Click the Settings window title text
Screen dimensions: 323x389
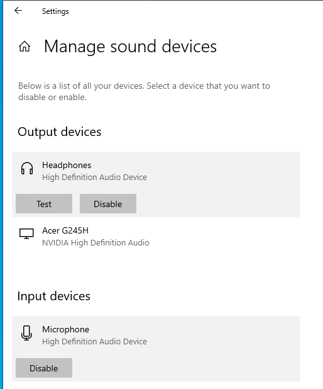[55, 11]
